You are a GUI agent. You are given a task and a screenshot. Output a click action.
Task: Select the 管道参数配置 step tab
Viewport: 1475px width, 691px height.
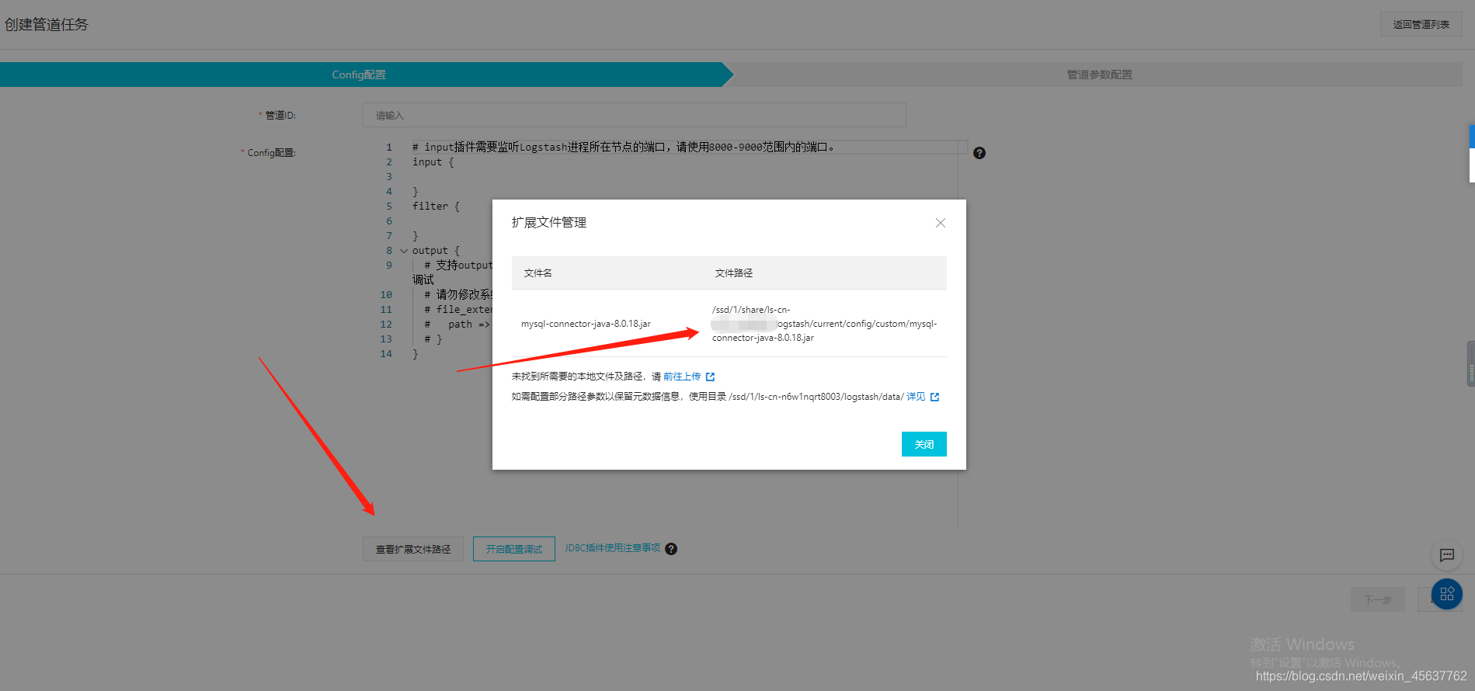1099,75
